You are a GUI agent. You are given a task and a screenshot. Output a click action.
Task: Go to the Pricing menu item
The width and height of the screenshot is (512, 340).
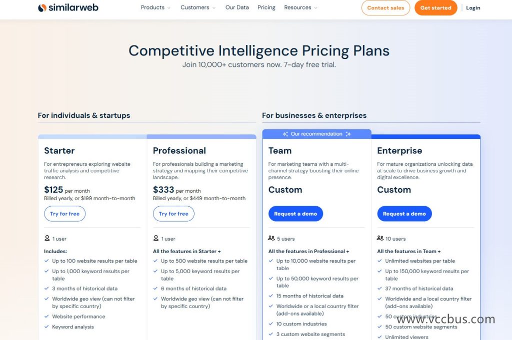[266, 7]
